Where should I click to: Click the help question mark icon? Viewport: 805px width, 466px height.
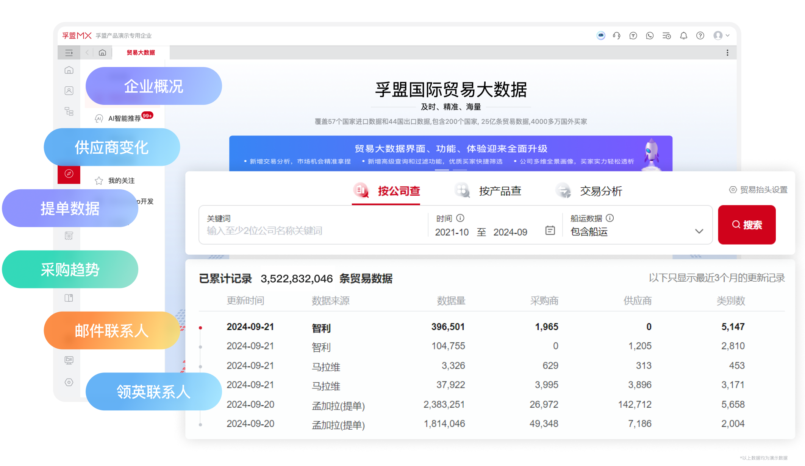(700, 36)
